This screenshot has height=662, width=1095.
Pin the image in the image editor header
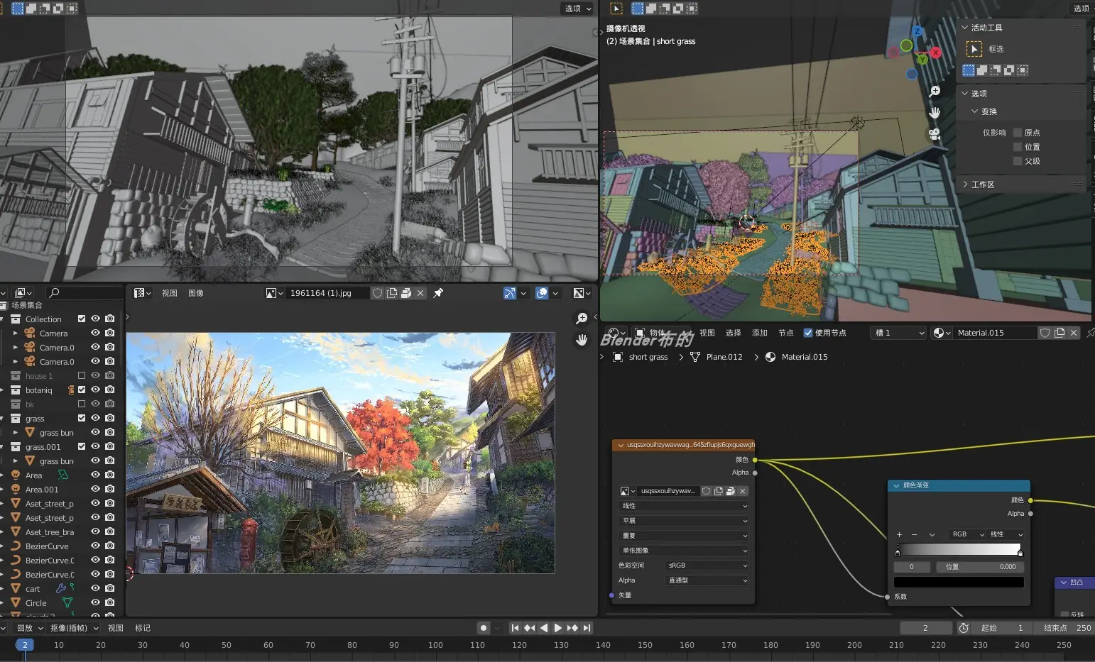[x=438, y=293]
